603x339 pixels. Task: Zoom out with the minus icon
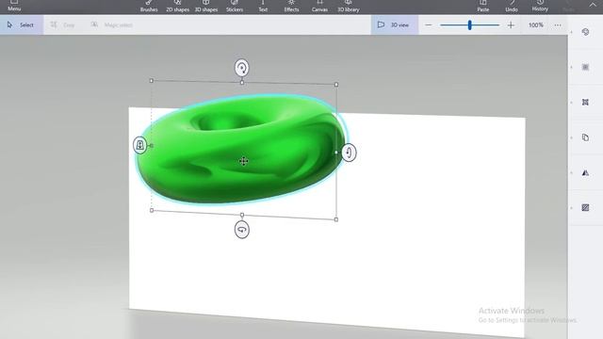point(429,25)
